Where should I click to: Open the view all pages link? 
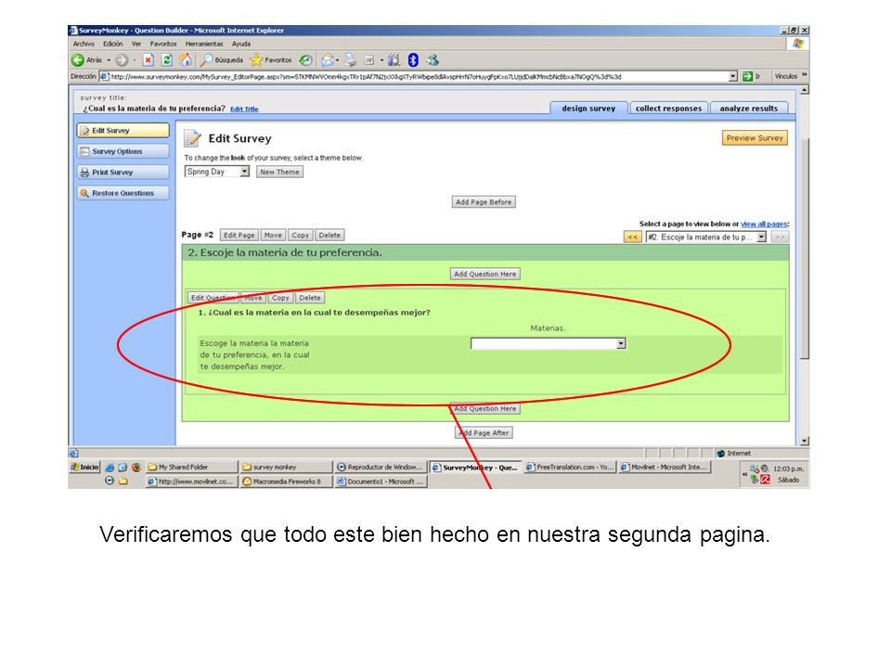coord(764,224)
